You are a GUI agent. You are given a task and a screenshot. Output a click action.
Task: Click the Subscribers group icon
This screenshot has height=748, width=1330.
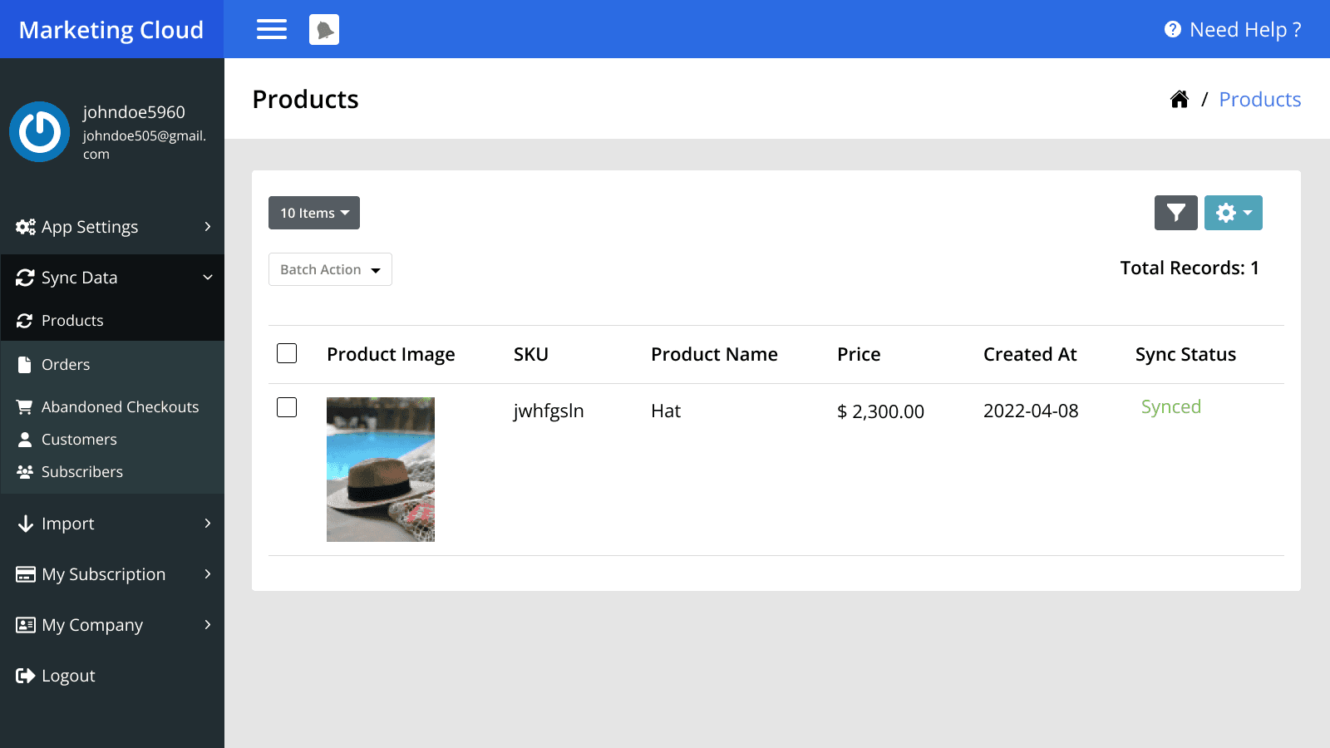(x=23, y=471)
